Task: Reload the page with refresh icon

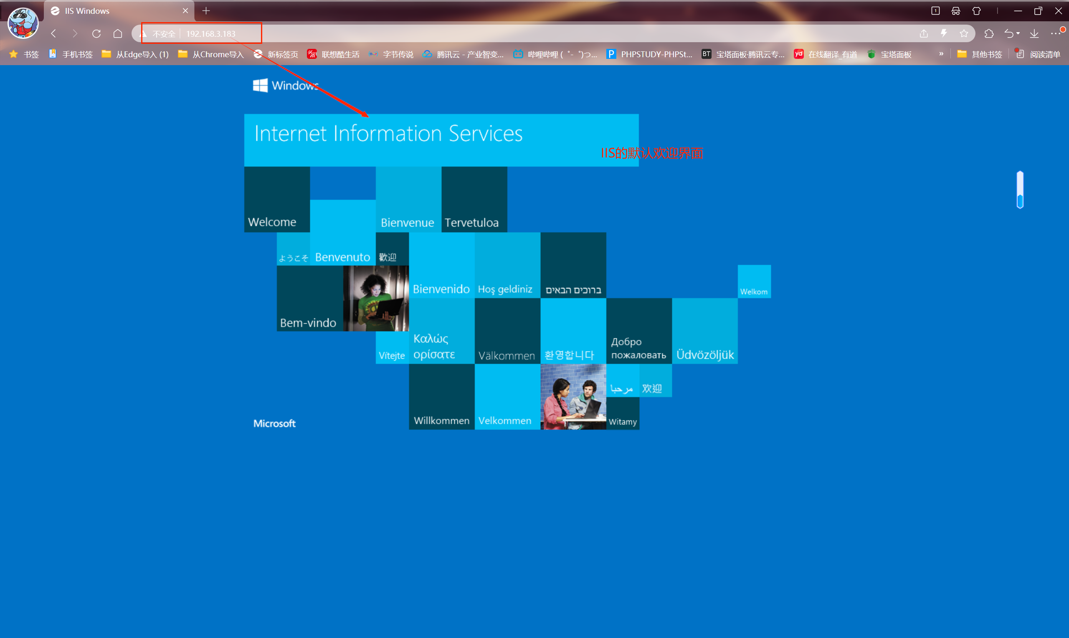Action: pos(96,33)
